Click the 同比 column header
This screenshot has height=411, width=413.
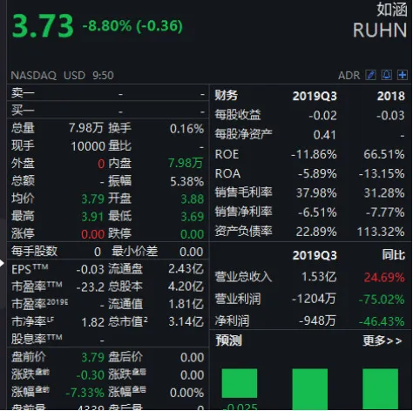click(393, 255)
